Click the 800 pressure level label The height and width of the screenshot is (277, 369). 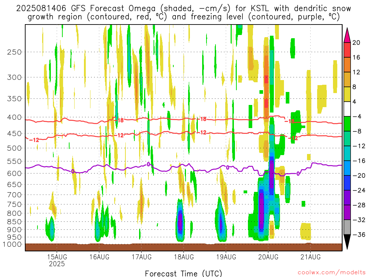[14, 214]
